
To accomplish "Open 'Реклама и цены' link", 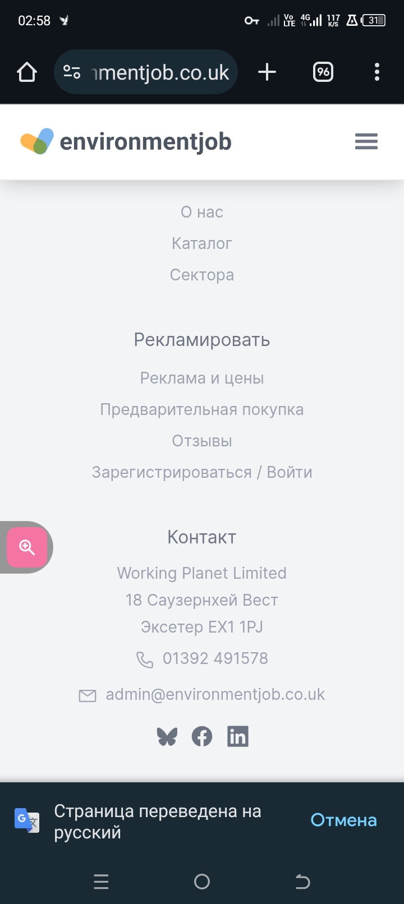I will click(202, 378).
